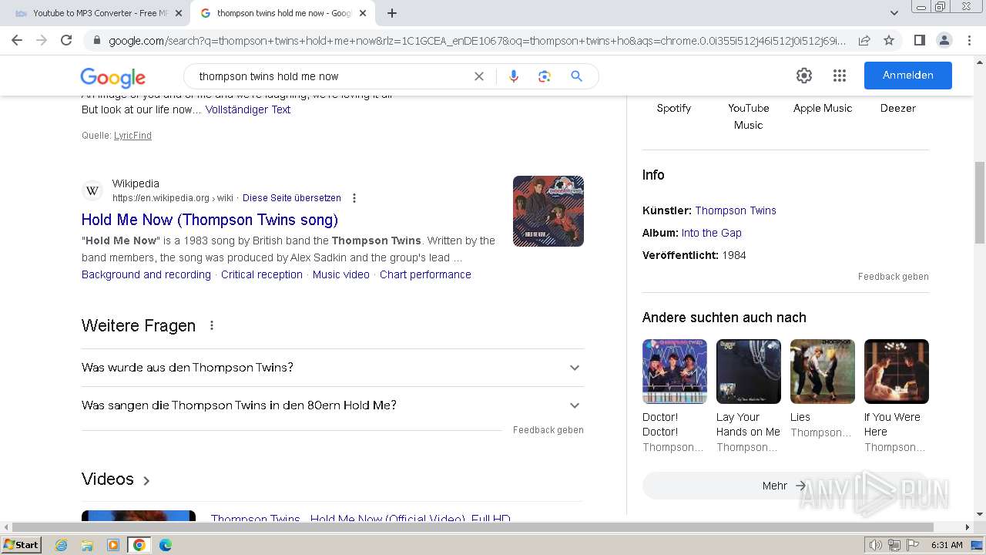The height and width of the screenshot is (555, 986).
Task: Click Feedback geben under Weitere Fragen
Action: pos(548,430)
